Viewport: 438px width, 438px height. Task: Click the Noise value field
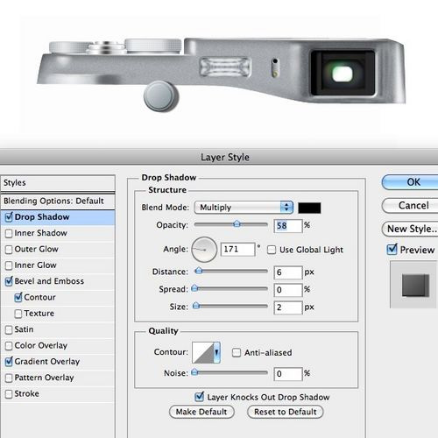(x=288, y=374)
